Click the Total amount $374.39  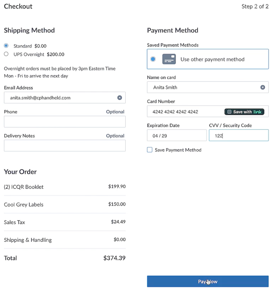(x=114, y=258)
